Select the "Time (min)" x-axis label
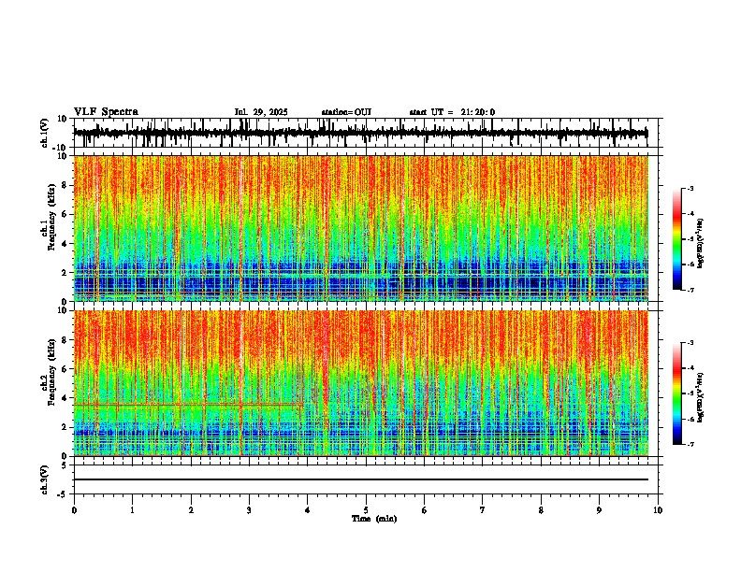741x572 pixels. (374, 519)
